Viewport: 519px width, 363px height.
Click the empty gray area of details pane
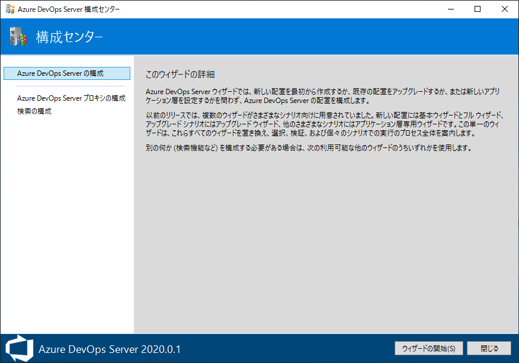click(x=326, y=249)
